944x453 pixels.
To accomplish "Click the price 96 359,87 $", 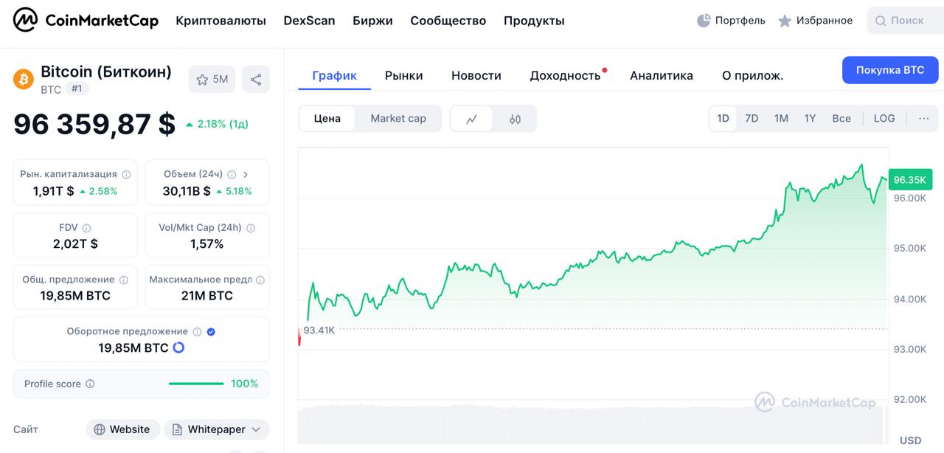I will 94,124.
